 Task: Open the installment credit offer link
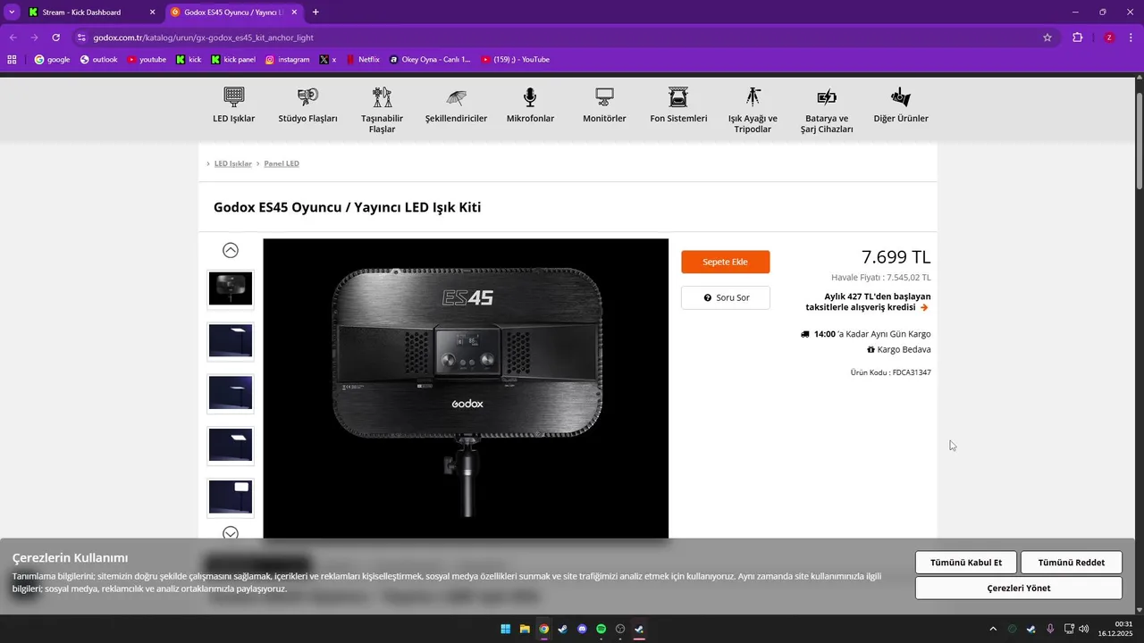867,302
